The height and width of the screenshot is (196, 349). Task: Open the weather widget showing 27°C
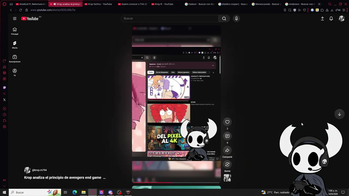pos(275,192)
